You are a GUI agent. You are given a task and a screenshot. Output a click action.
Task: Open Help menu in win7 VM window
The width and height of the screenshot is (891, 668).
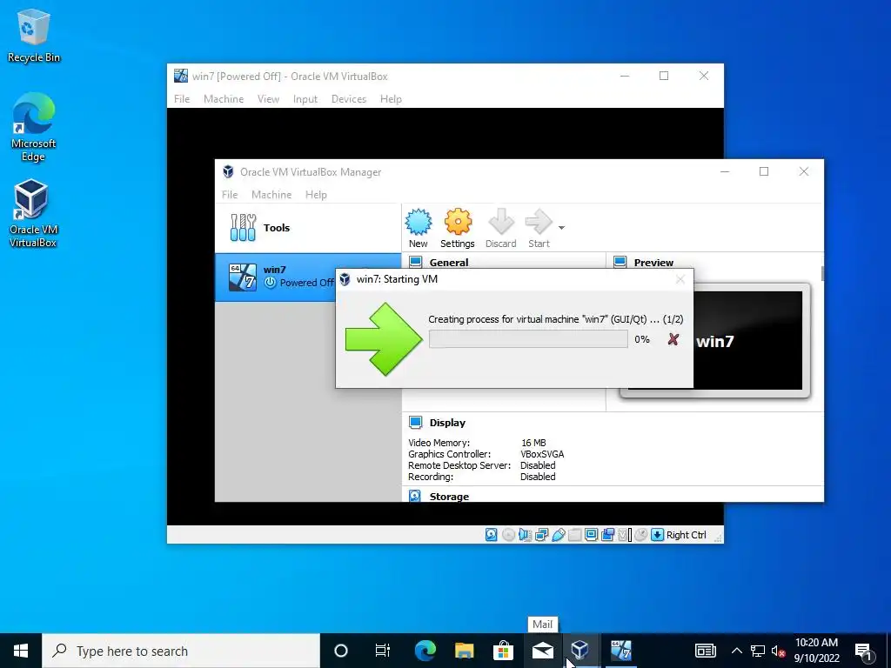pos(391,99)
